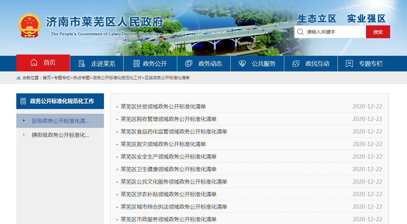Click the document icon beside 政务公开
Viewport: 407px width, 224px height.
point(137,64)
